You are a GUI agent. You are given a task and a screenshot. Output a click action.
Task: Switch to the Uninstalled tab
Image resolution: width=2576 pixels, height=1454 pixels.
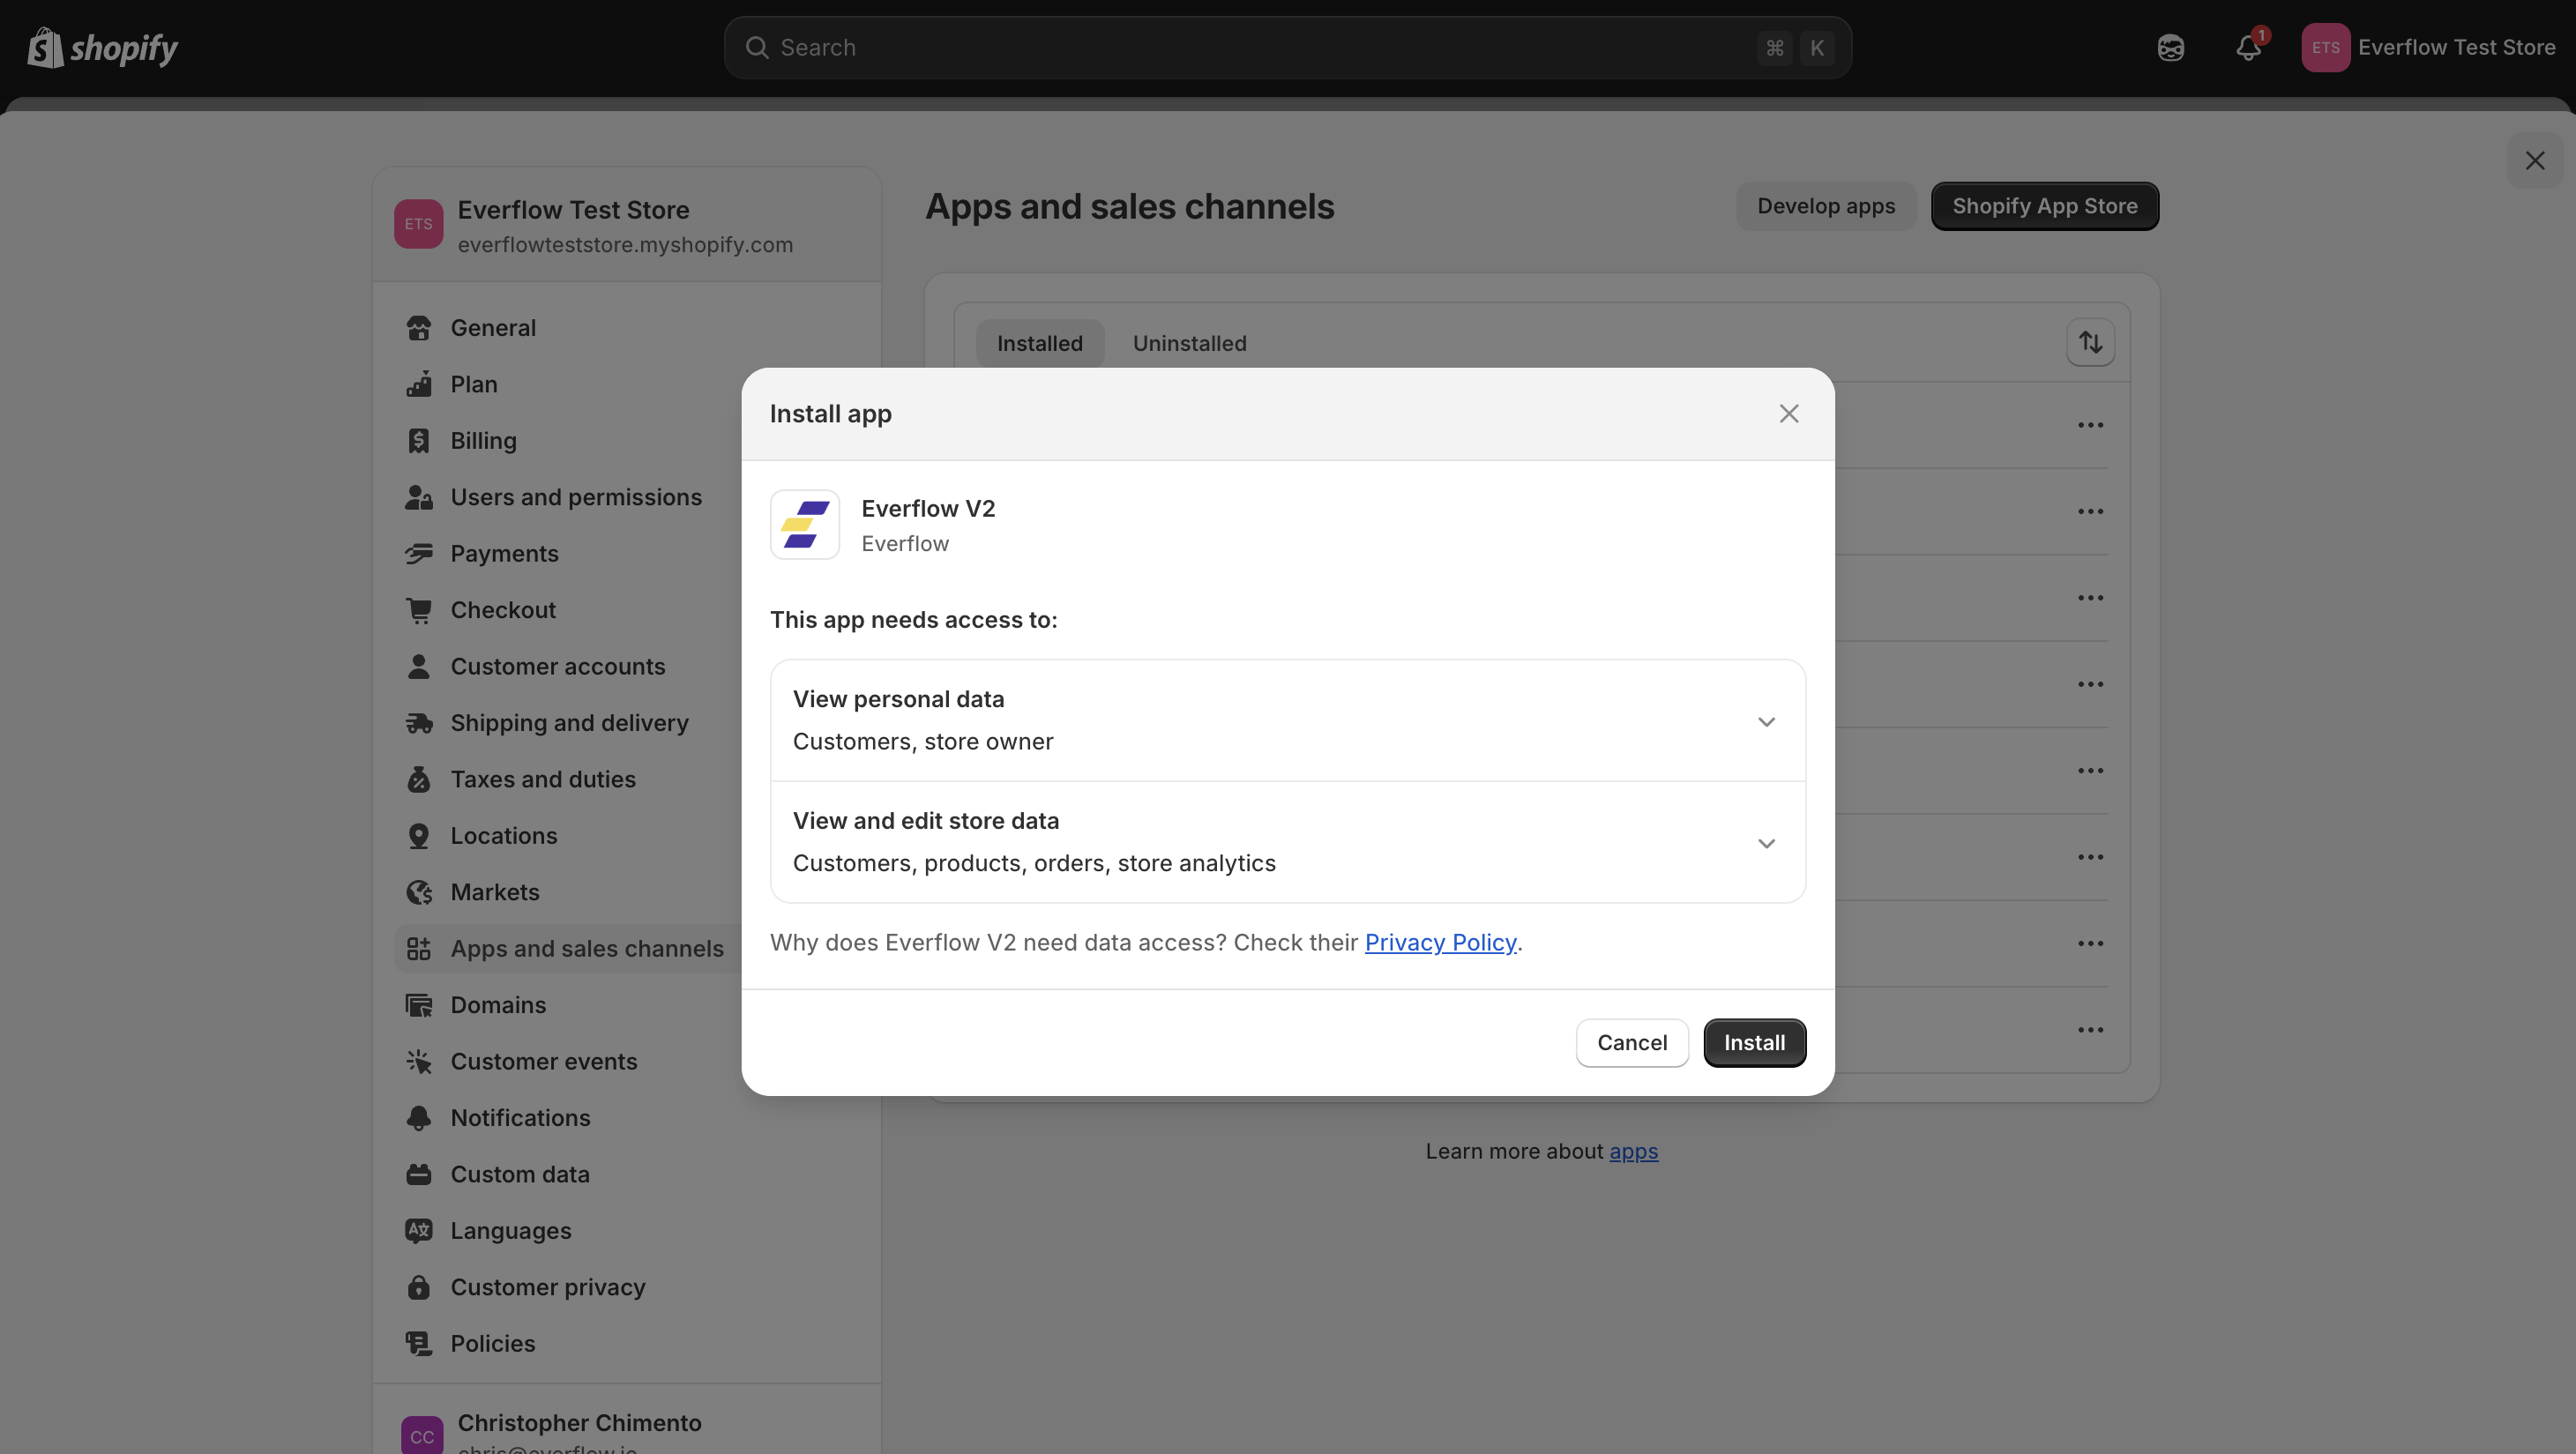(1189, 343)
